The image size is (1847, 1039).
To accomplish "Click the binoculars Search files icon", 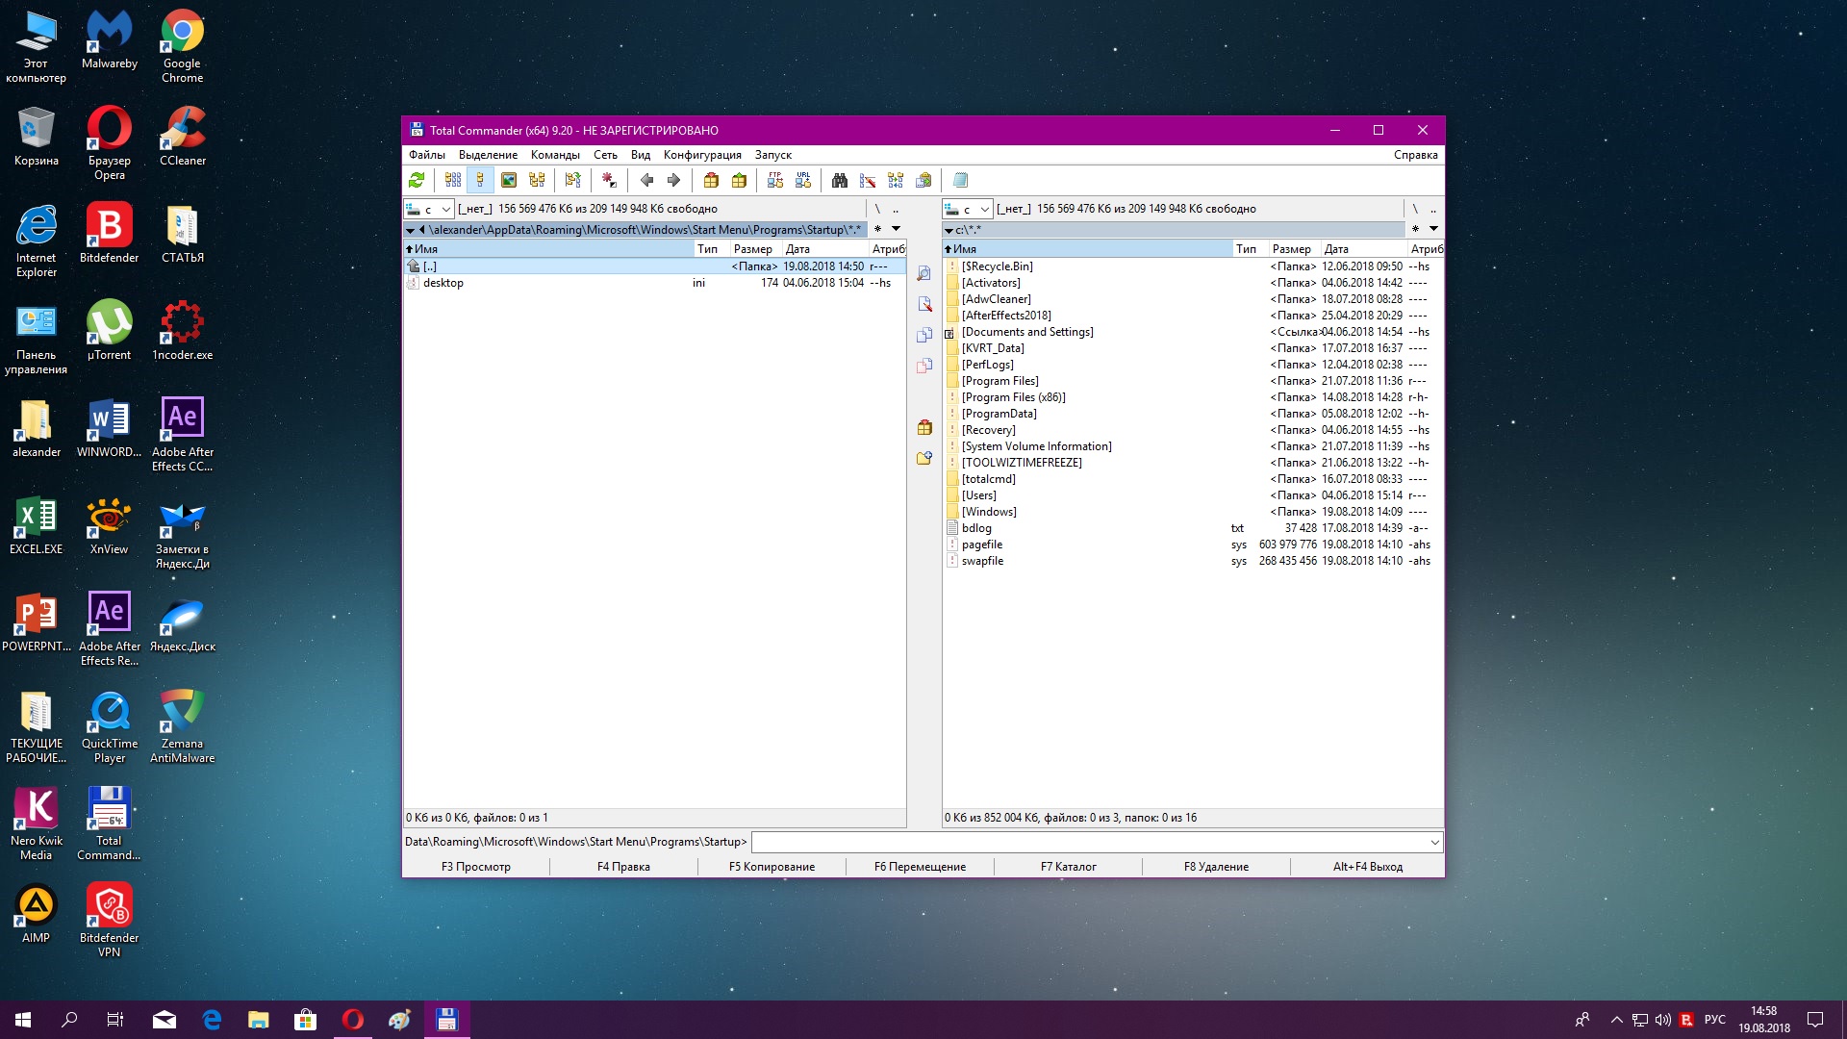I will 839,180.
